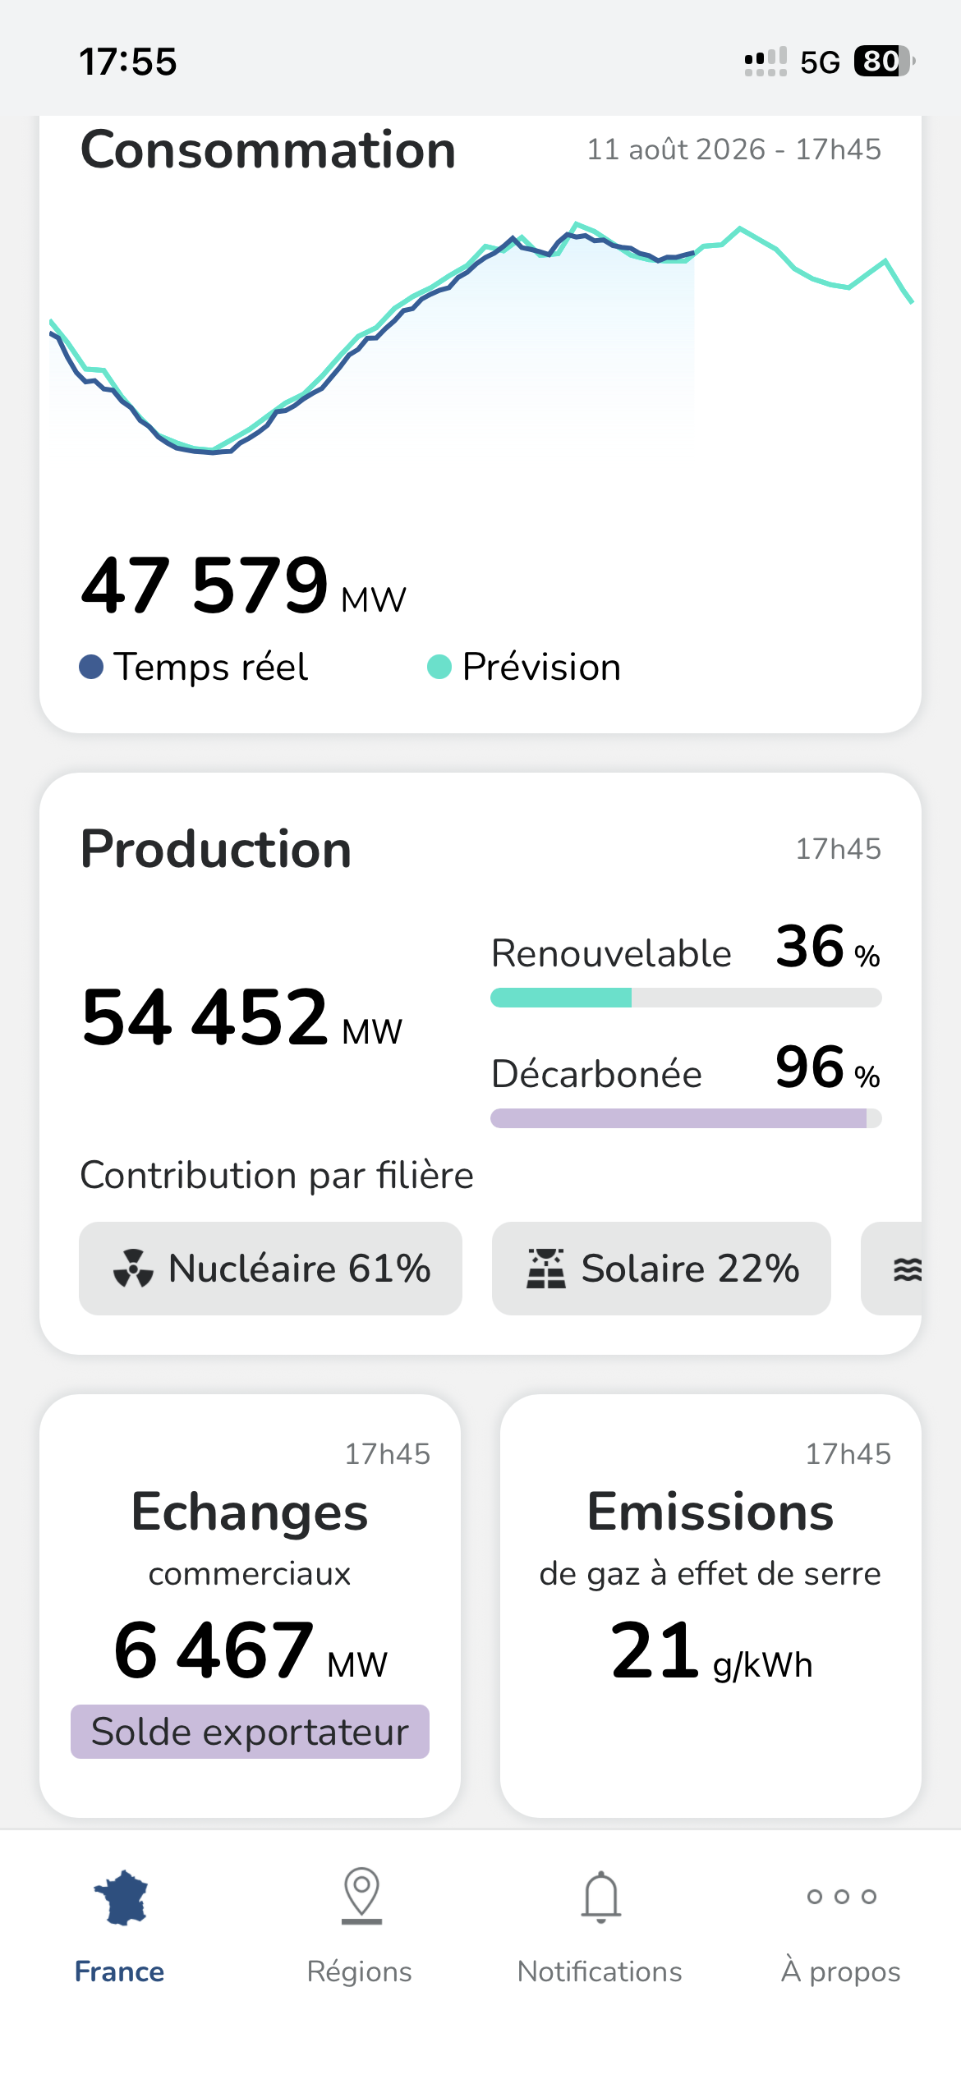Image resolution: width=961 pixels, height=2079 pixels.
Task: Tap the Notifications bell icon
Action: point(601,1897)
